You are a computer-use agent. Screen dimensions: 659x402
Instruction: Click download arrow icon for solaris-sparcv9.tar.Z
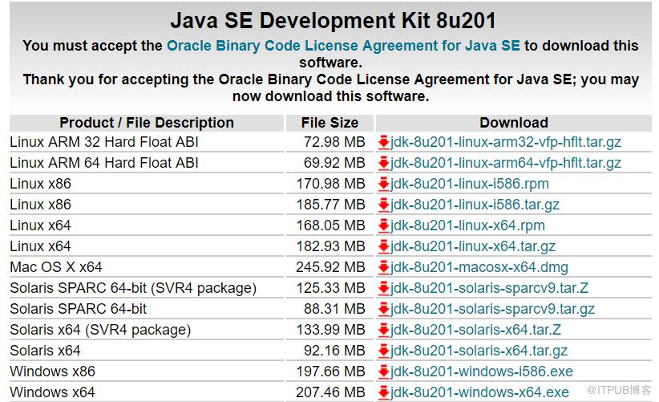(383, 288)
